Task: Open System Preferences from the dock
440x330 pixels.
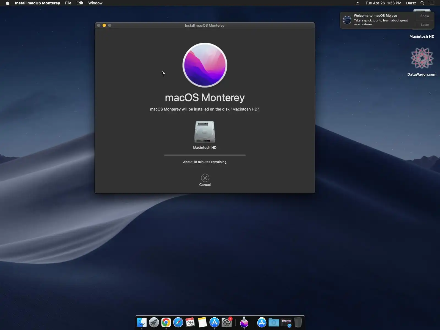Action: [x=227, y=322]
